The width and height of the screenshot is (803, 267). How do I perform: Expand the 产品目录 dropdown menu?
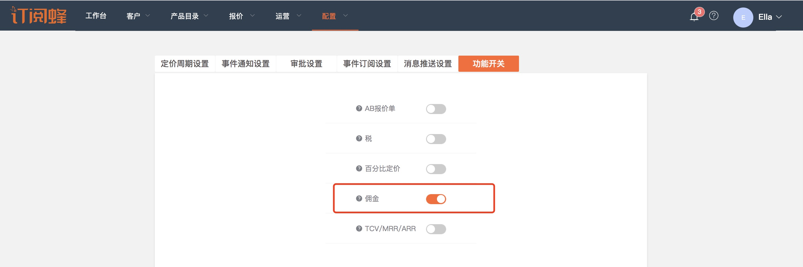pos(189,16)
